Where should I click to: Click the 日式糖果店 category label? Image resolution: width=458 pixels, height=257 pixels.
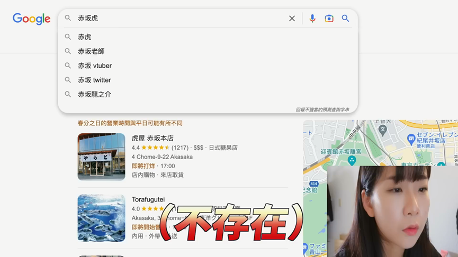click(x=223, y=148)
